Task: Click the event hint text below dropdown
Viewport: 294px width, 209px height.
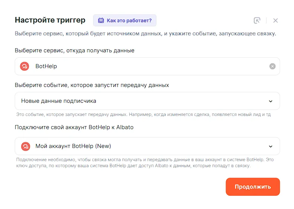Action: pos(143,114)
